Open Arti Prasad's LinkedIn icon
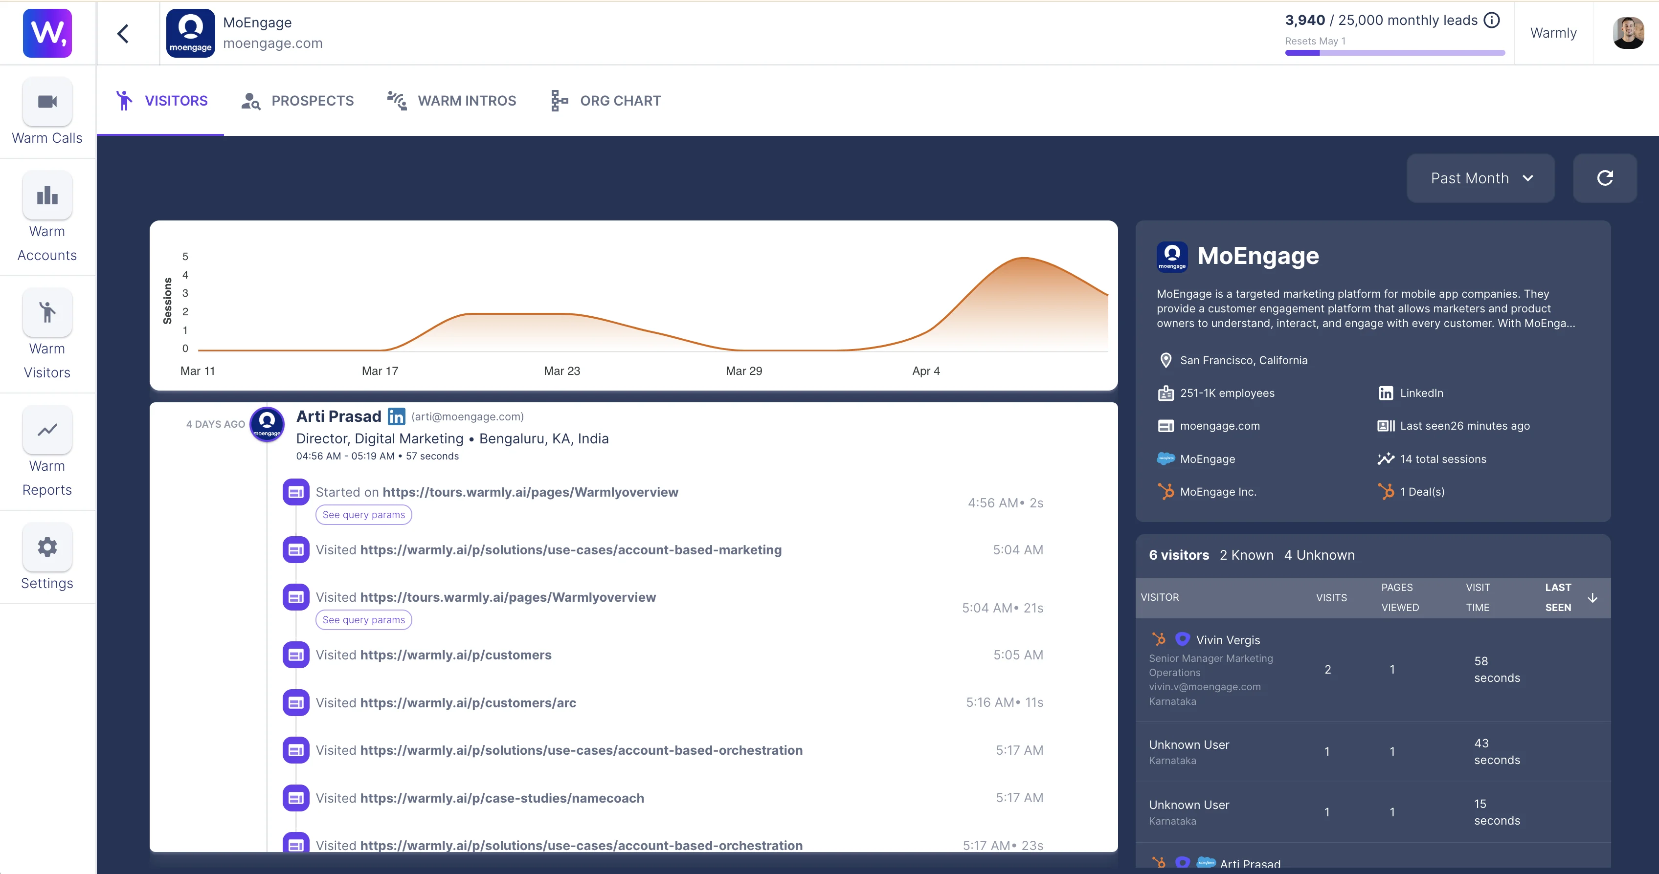The image size is (1659, 874). 396,417
